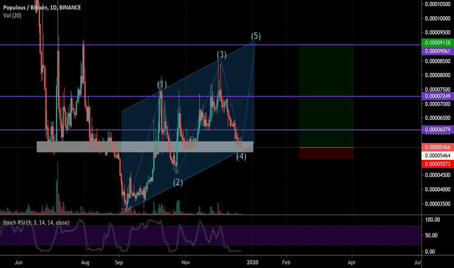Image resolution: width=454 pixels, height=268 pixels.
Task: Click the wave (5) label
Action: (x=256, y=36)
